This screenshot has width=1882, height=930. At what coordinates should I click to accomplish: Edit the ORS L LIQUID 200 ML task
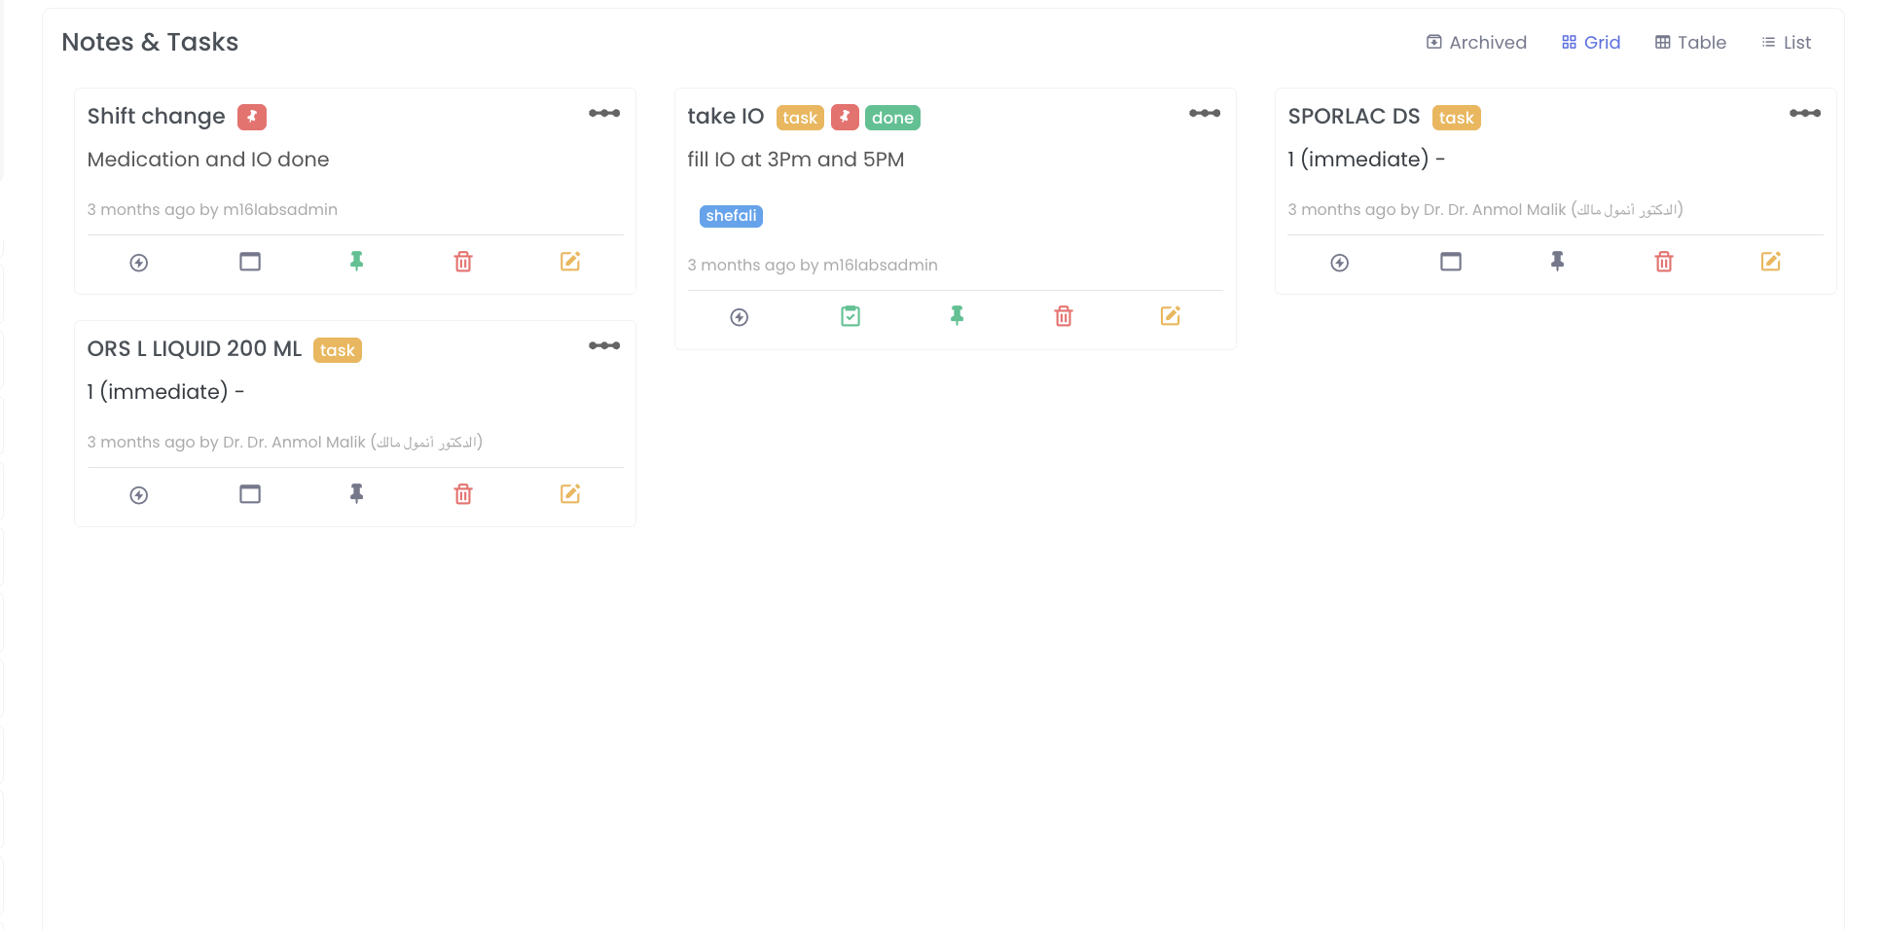(570, 494)
